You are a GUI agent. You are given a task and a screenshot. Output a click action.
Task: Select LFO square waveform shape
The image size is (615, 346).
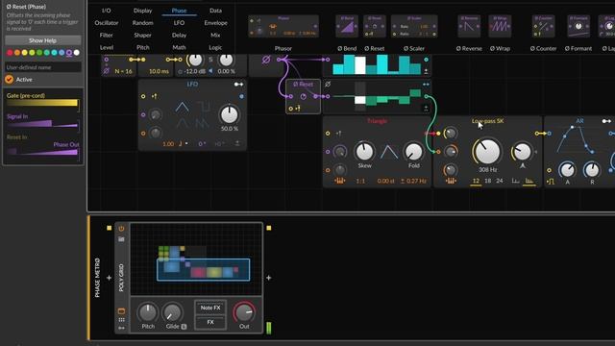203,107
